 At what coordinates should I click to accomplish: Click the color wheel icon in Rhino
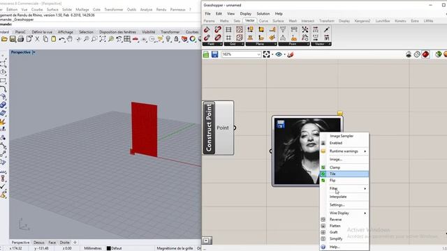coord(193,39)
